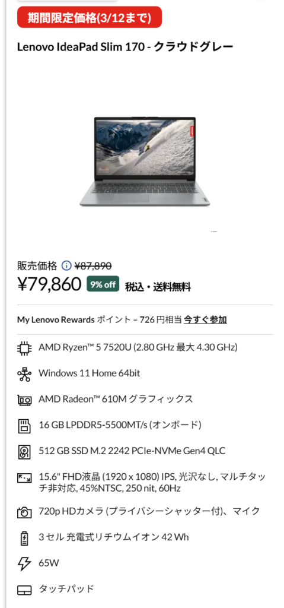Image resolution: width=284 pixels, height=608 pixels.
Task: Click the camera icon beside 720p
Action: click(x=24, y=512)
